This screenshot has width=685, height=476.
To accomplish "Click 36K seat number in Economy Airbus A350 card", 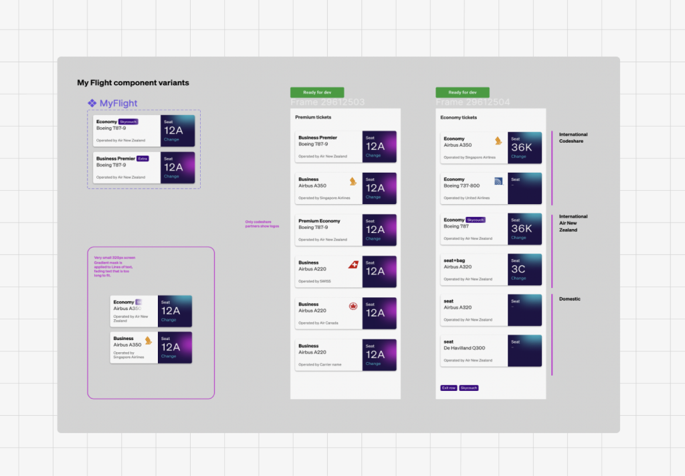I will (522, 147).
